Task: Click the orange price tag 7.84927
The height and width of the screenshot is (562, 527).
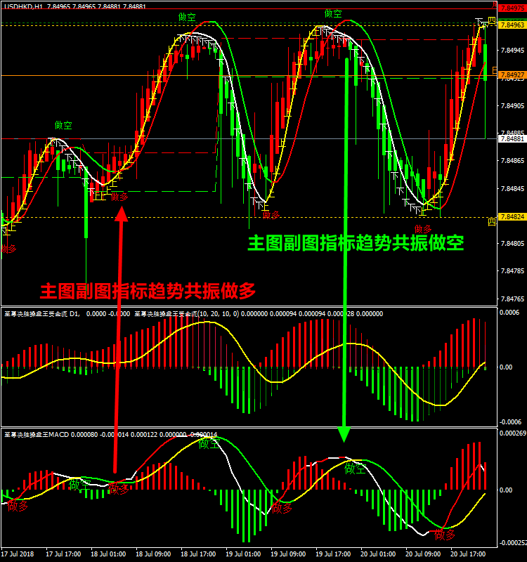Action: (510, 74)
